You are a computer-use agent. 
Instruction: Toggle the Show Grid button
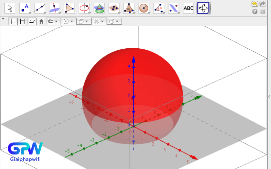click(x=22, y=21)
